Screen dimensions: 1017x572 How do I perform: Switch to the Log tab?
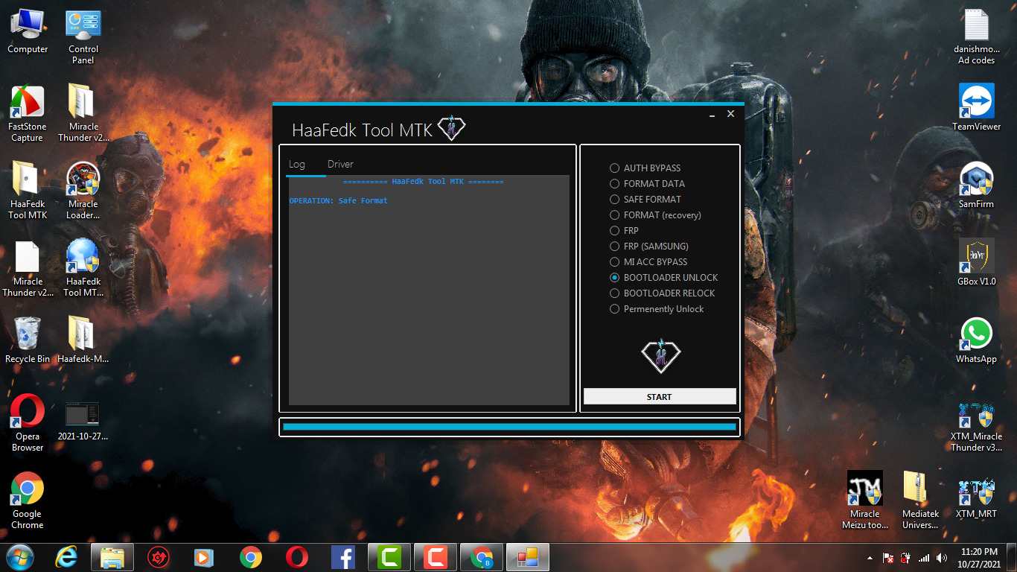tap(297, 165)
